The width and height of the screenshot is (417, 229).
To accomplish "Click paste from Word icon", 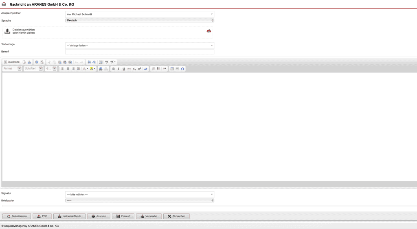I will click(70, 62).
